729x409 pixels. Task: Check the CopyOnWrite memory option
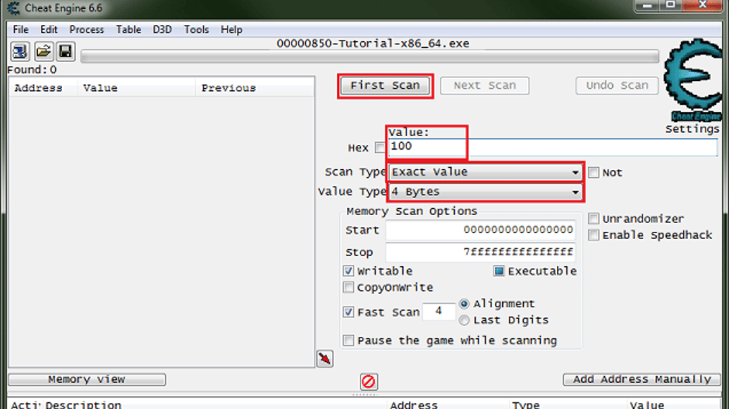(x=348, y=287)
